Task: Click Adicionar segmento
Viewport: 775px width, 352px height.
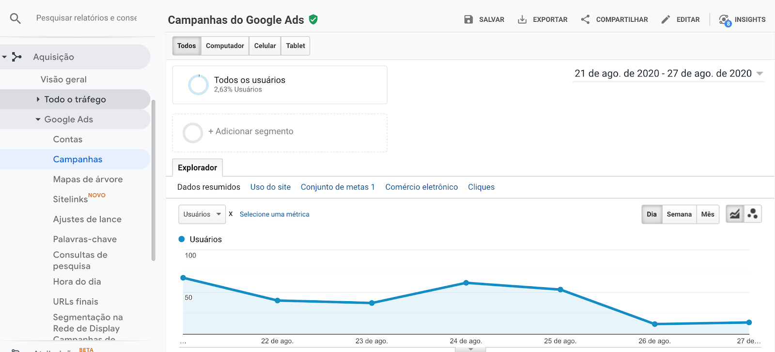Action: [251, 131]
